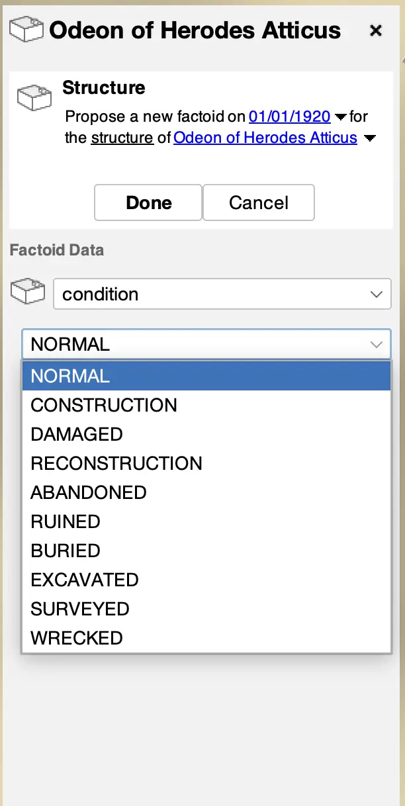Open the date arrow after 01/01/1920
The width and height of the screenshot is (405, 806).
pos(340,117)
